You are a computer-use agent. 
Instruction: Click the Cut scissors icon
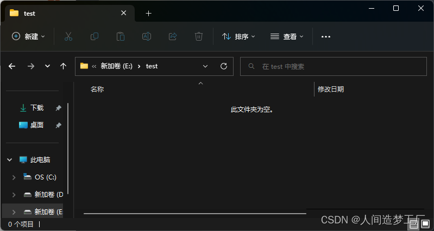point(68,36)
